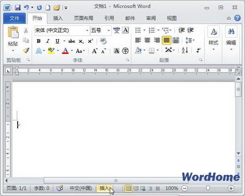Click the Undo arrow icon
This screenshot has height=196, width=245.
(x=26, y=7)
